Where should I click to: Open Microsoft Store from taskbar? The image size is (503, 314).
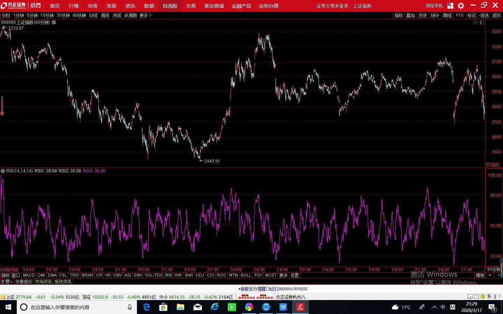tap(163, 307)
